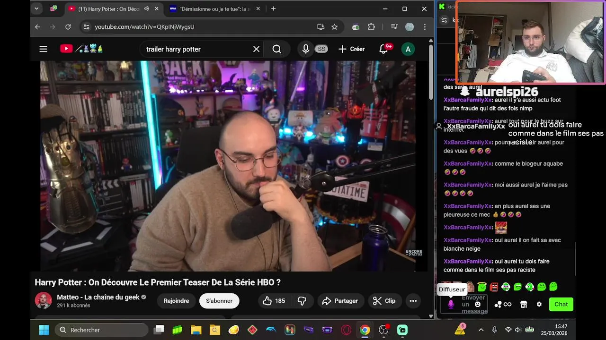The width and height of the screenshot is (606, 340).
Task: Open a new Chrome tab
Action: coord(273,8)
